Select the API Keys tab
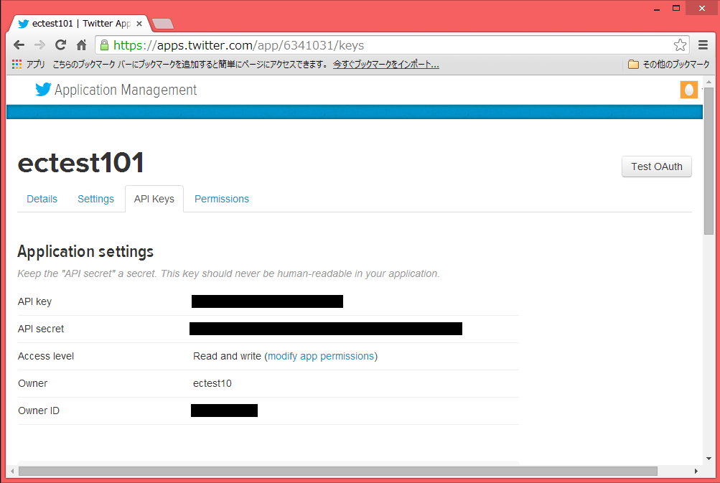The height and width of the screenshot is (483, 720). [x=154, y=199]
